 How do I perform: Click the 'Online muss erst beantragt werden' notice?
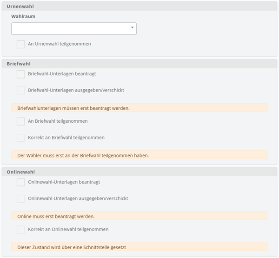tap(139, 216)
